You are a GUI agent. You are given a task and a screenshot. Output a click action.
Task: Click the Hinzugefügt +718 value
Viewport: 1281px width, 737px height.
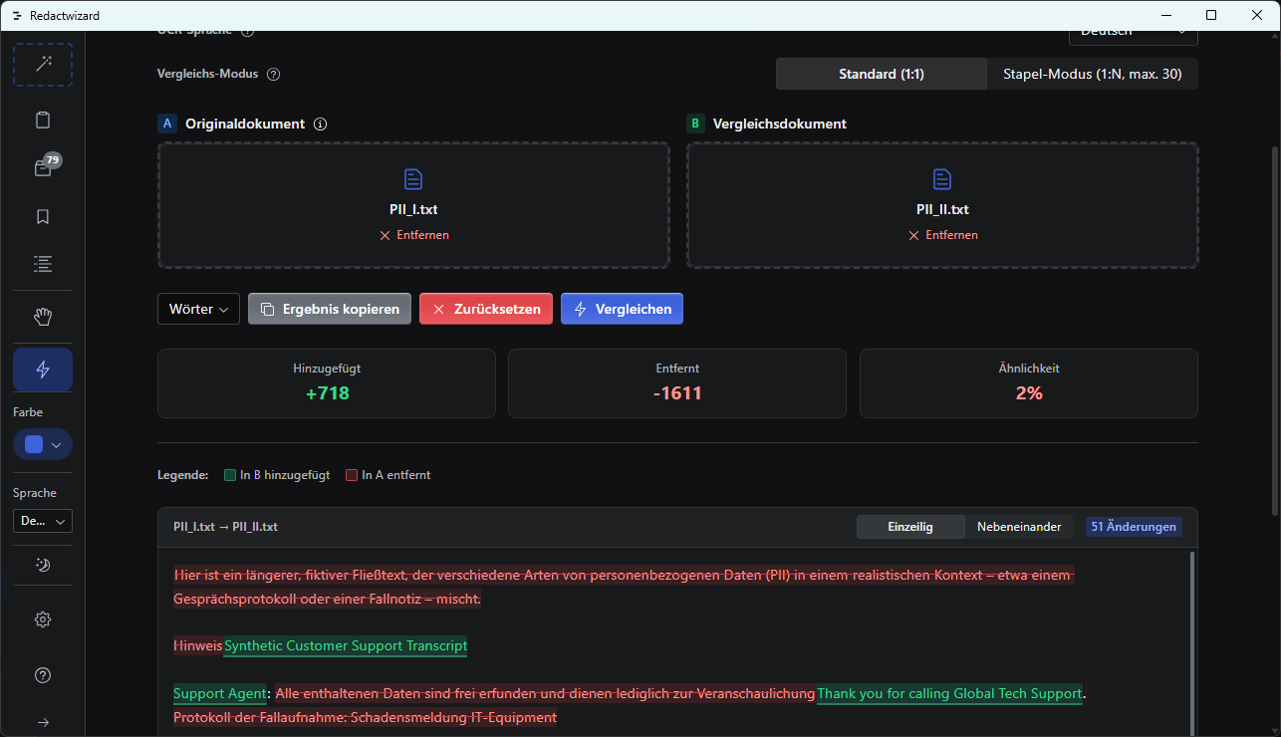[327, 393]
